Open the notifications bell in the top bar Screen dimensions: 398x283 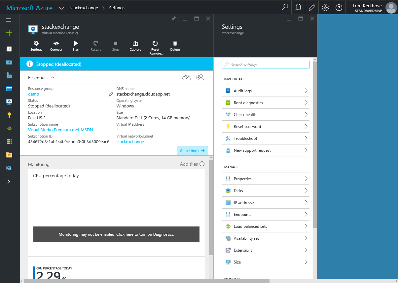(298, 7)
